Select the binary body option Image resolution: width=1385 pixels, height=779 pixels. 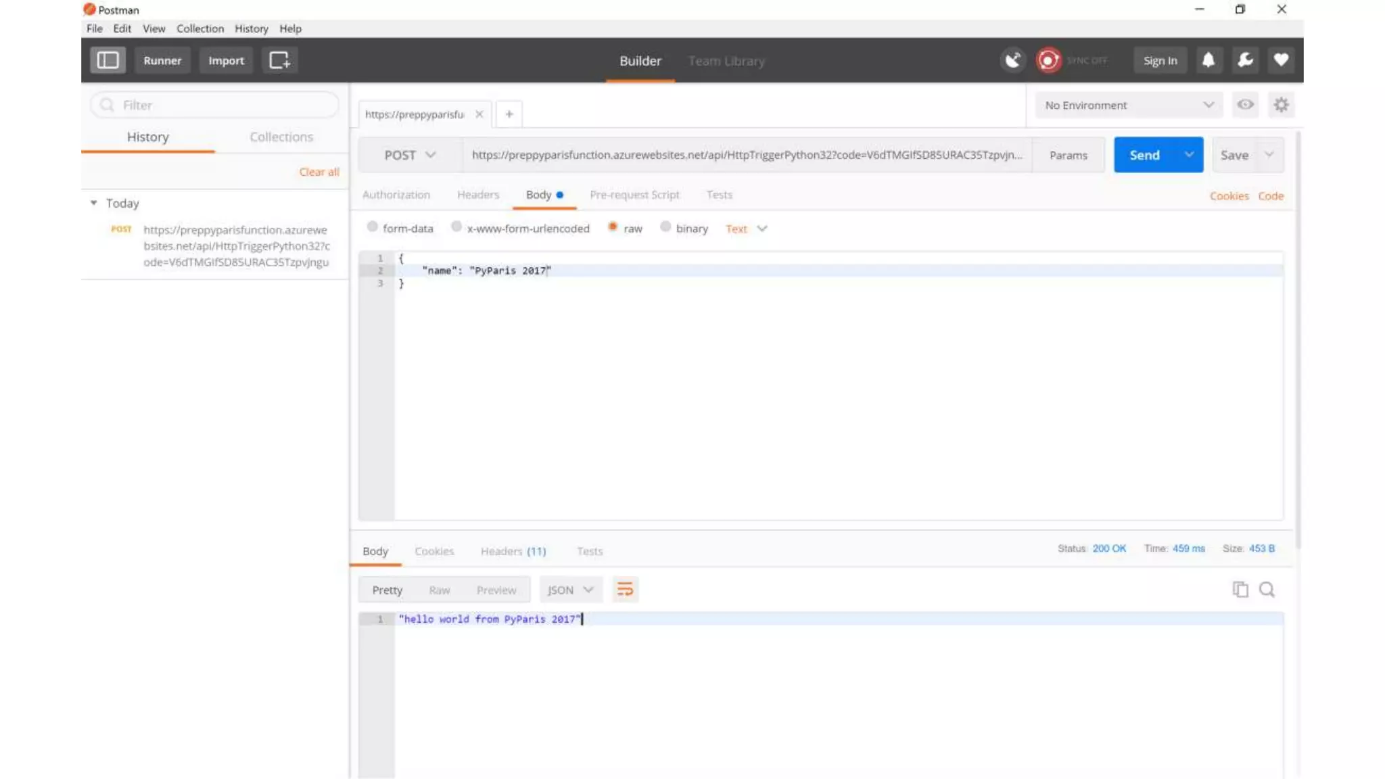(665, 227)
